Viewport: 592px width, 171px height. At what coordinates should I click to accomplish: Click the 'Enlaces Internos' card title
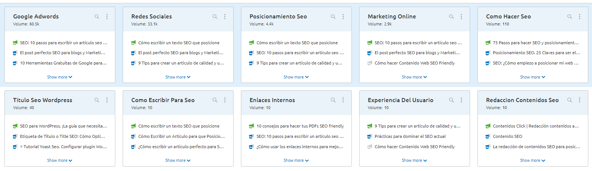click(272, 100)
